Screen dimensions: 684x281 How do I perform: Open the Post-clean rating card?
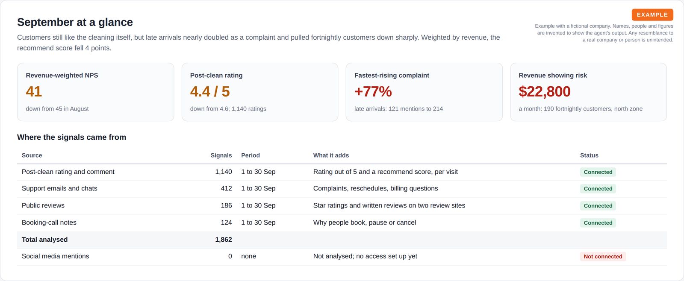coord(260,92)
